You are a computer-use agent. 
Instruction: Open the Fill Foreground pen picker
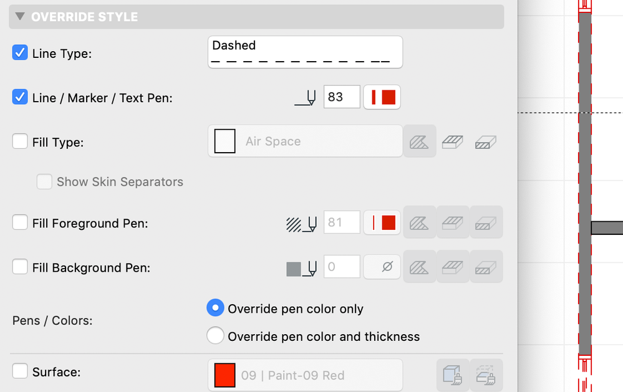coord(382,222)
